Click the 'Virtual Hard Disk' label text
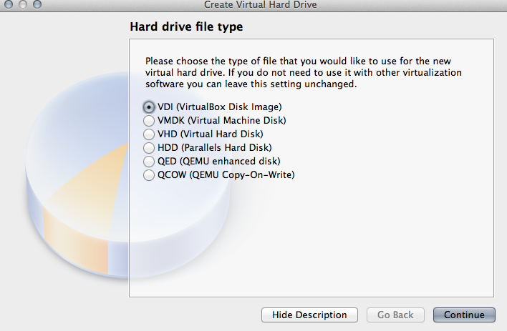This screenshot has height=331, width=507. (222, 134)
